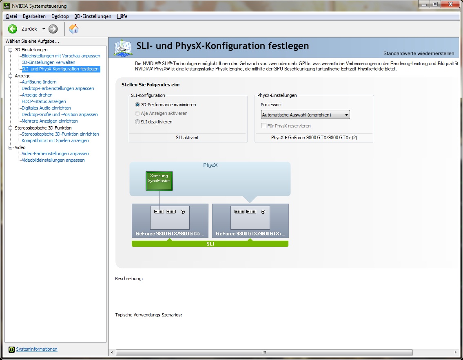Viewport: 463px width, 360px height.
Task: Click the horizontal scrollbar thumb
Action: 264,352
